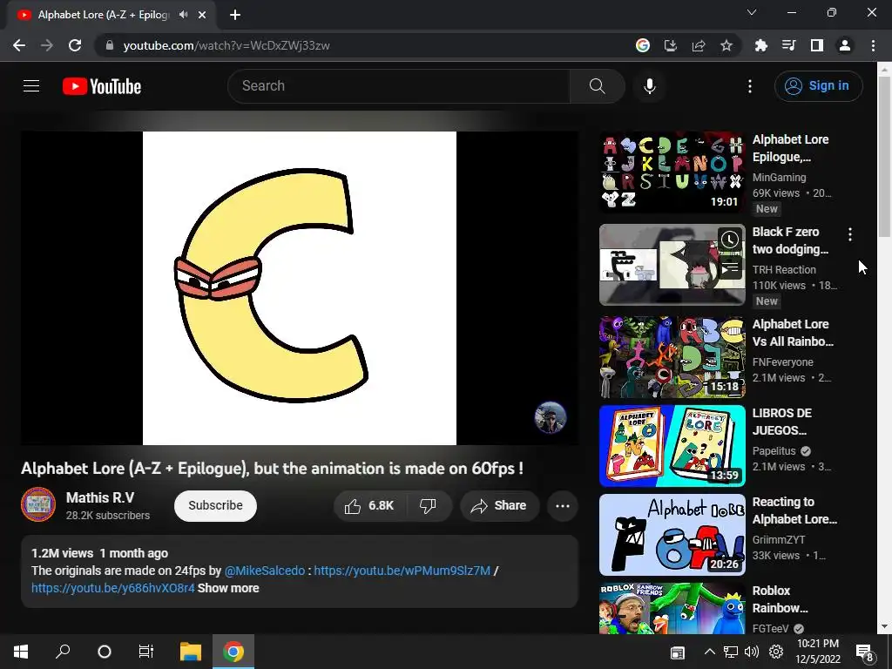Screen dimensions: 892x669
Task: Open Chrome extensions puzzle icon
Action: (761, 45)
